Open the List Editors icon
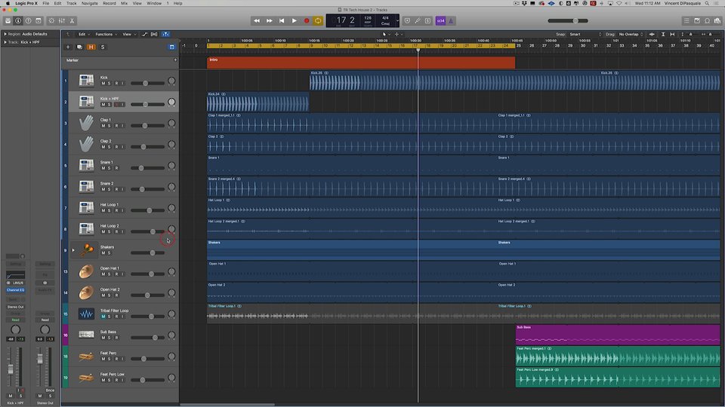725x407 pixels. pyautogui.click(x=686, y=21)
